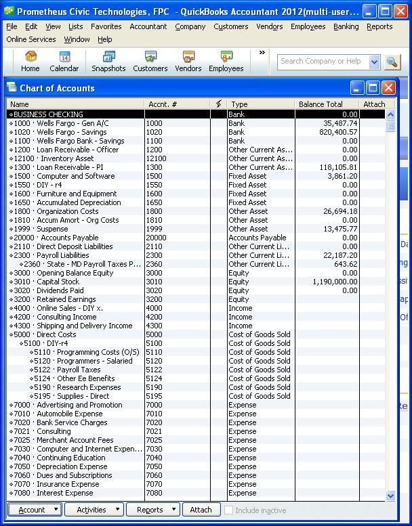Click the magnifying glass search button

(x=392, y=62)
